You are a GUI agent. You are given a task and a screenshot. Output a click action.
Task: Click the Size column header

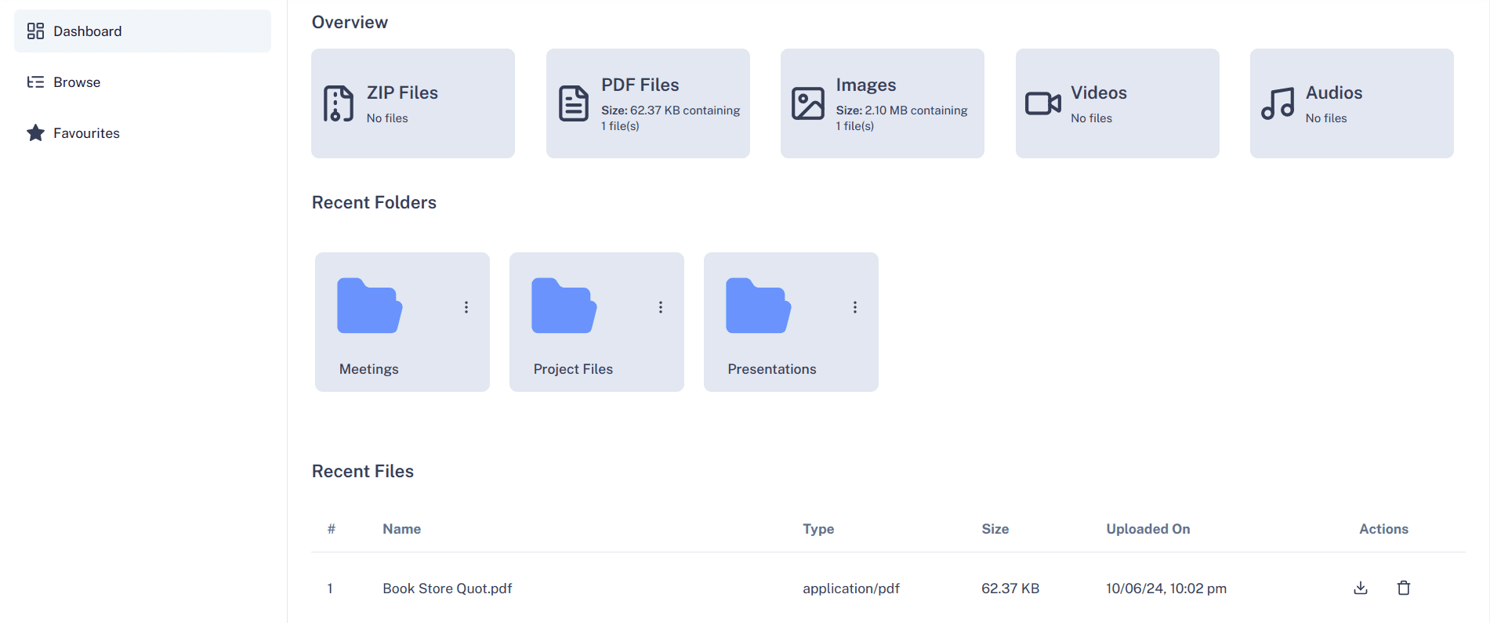pyautogui.click(x=995, y=529)
